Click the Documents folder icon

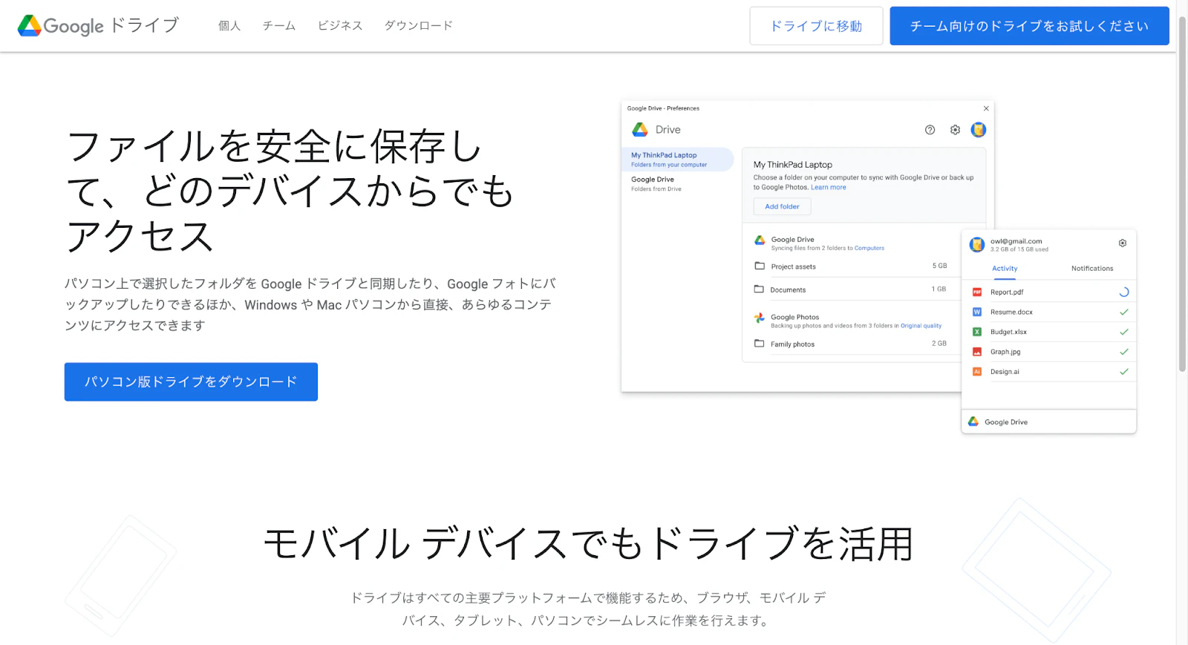pyautogui.click(x=759, y=289)
